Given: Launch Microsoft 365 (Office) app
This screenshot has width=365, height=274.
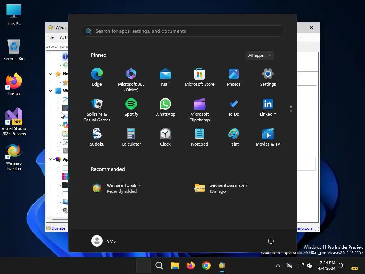Looking at the screenshot, I should tap(131, 80).
